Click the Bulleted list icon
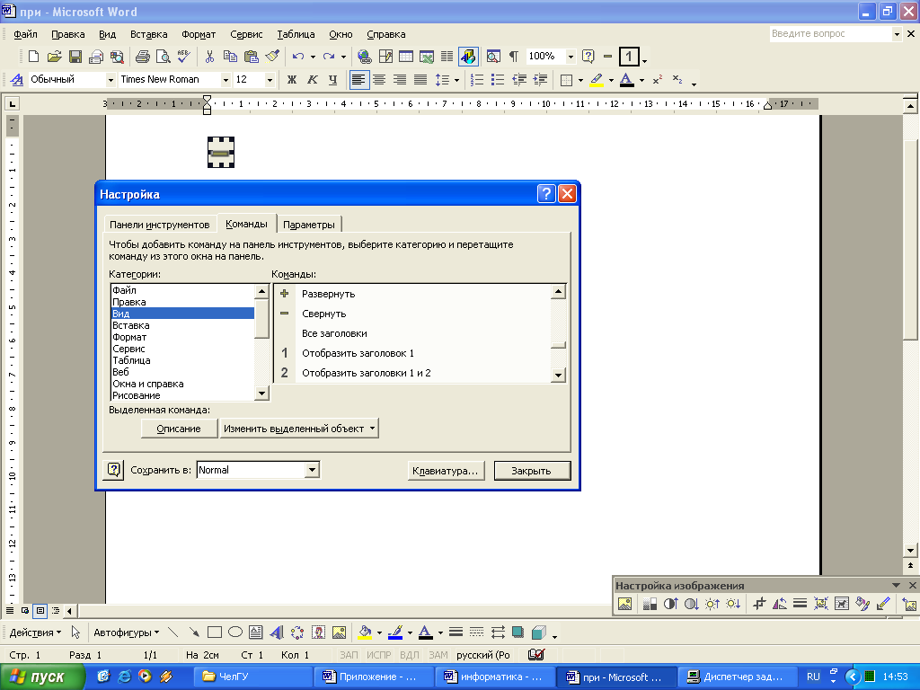 click(498, 80)
